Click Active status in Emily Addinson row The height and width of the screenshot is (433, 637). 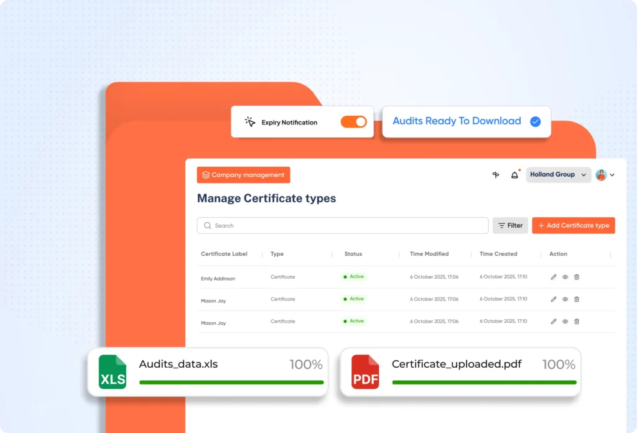[x=353, y=277]
